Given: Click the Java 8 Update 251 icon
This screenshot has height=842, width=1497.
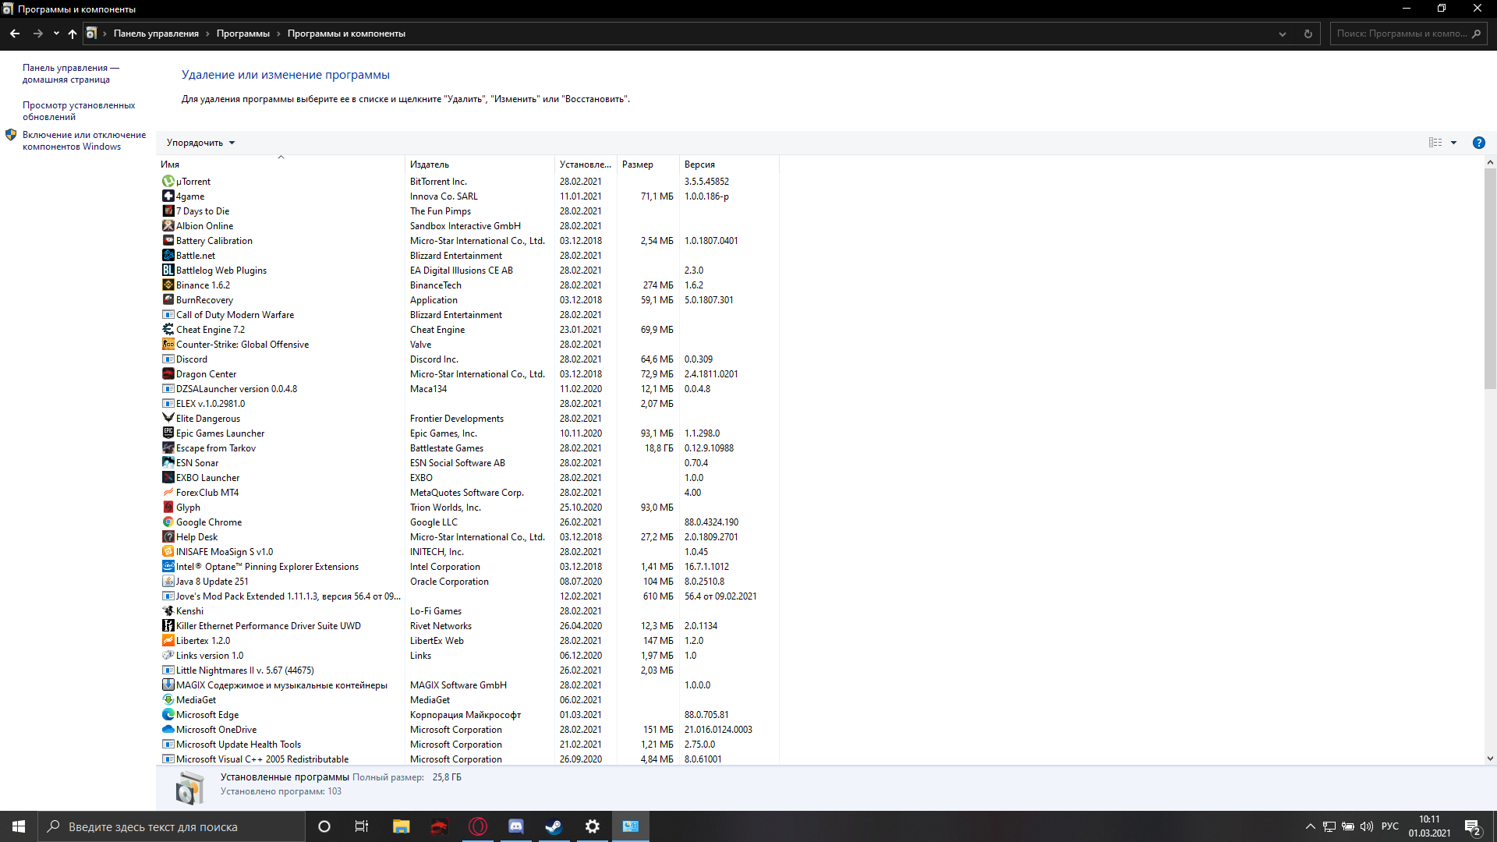Looking at the screenshot, I should pyautogui.click(x=168, y=582).
